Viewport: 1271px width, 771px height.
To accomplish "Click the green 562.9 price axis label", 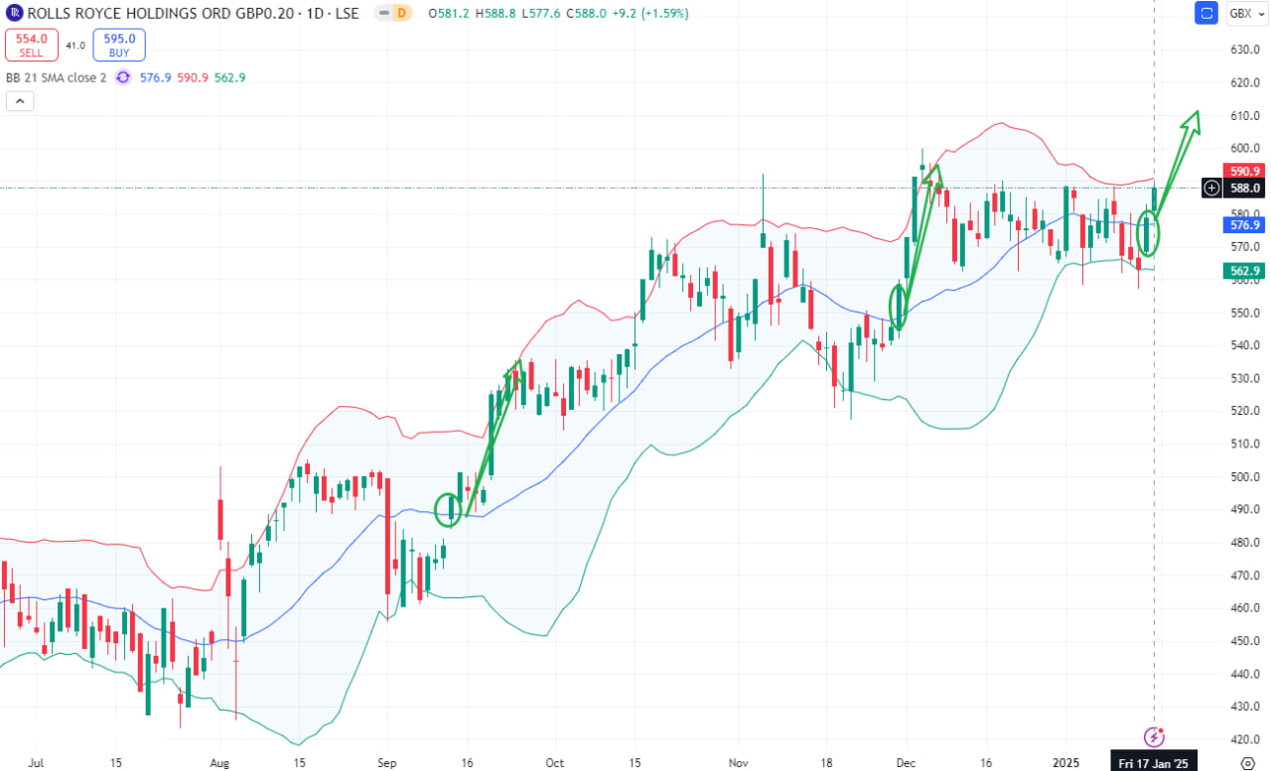I will (1246, 271).
